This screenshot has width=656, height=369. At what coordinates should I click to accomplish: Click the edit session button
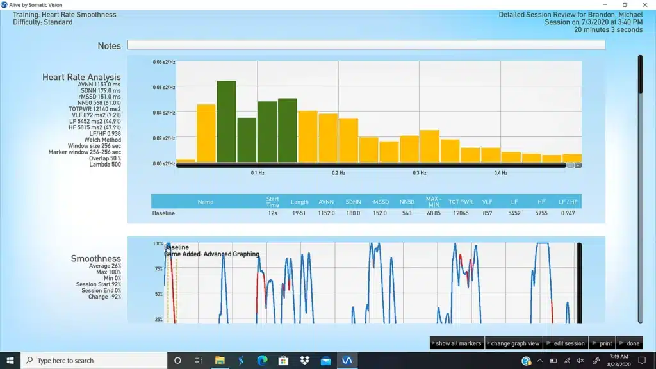[x=566, y=343]
